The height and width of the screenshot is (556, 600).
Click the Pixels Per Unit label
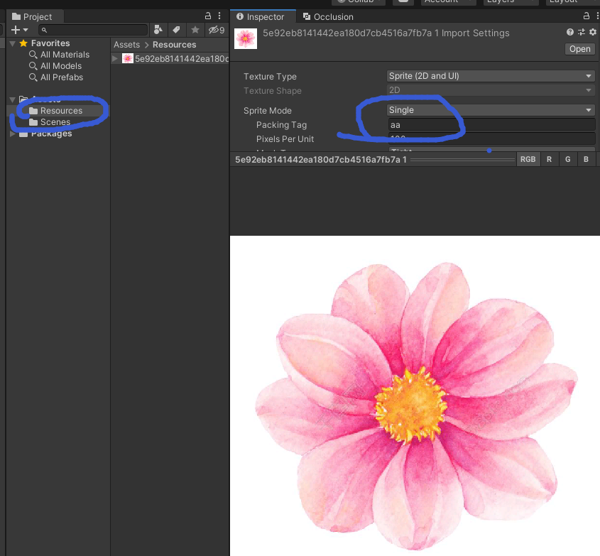(x=285, y=139)
